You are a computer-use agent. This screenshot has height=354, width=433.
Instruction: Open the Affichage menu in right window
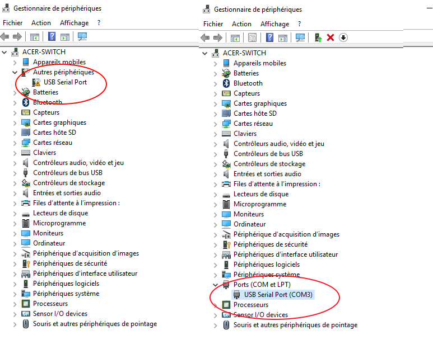274,24
